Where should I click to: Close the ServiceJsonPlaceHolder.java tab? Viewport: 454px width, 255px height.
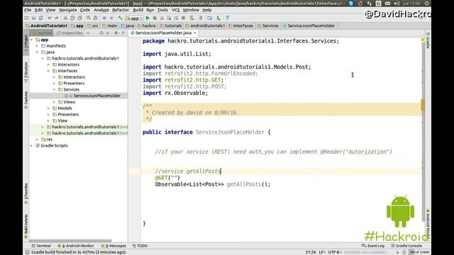195,33
